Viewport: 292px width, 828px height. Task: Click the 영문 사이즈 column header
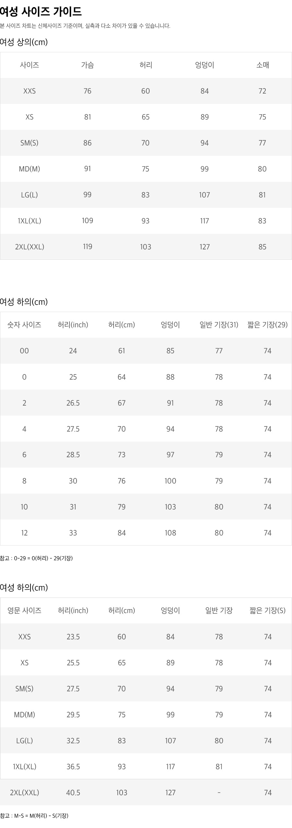coord(24,610)
